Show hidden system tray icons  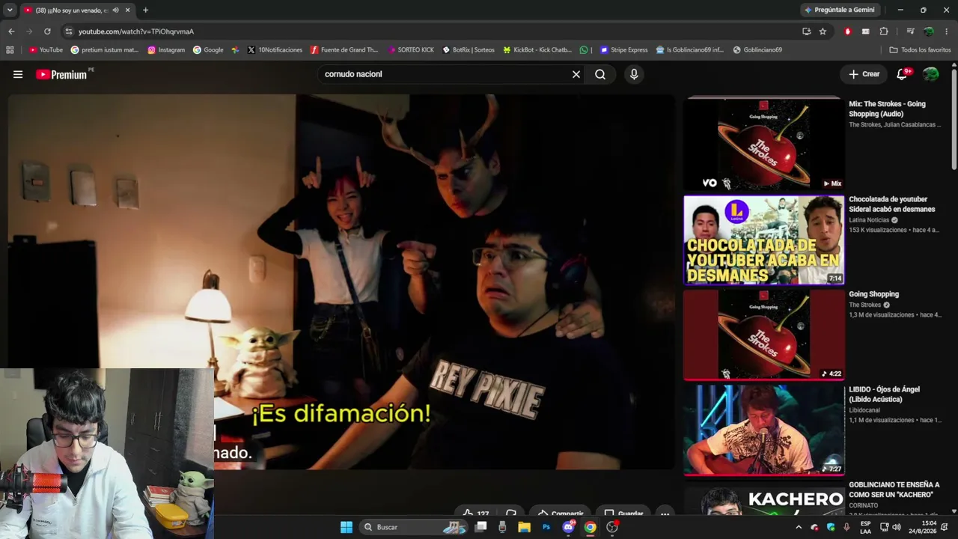pyautogui.click(x=798, y=527)
